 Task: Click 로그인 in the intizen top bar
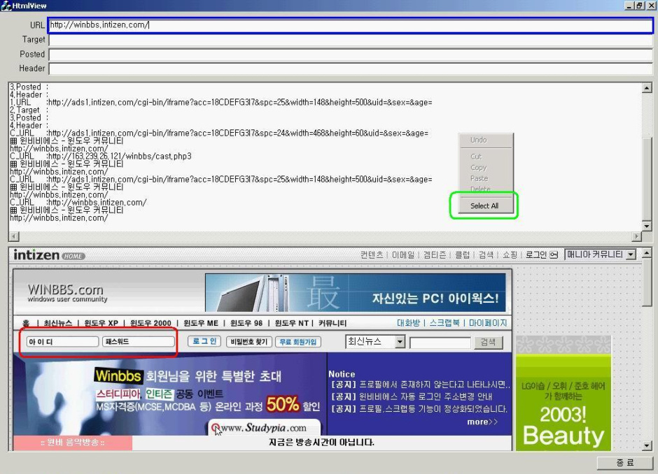coord(536,254)
